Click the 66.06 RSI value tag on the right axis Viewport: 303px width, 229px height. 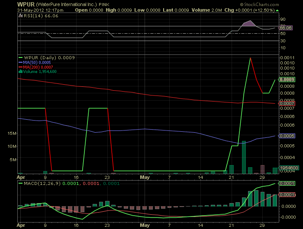(x=285, y=28)
